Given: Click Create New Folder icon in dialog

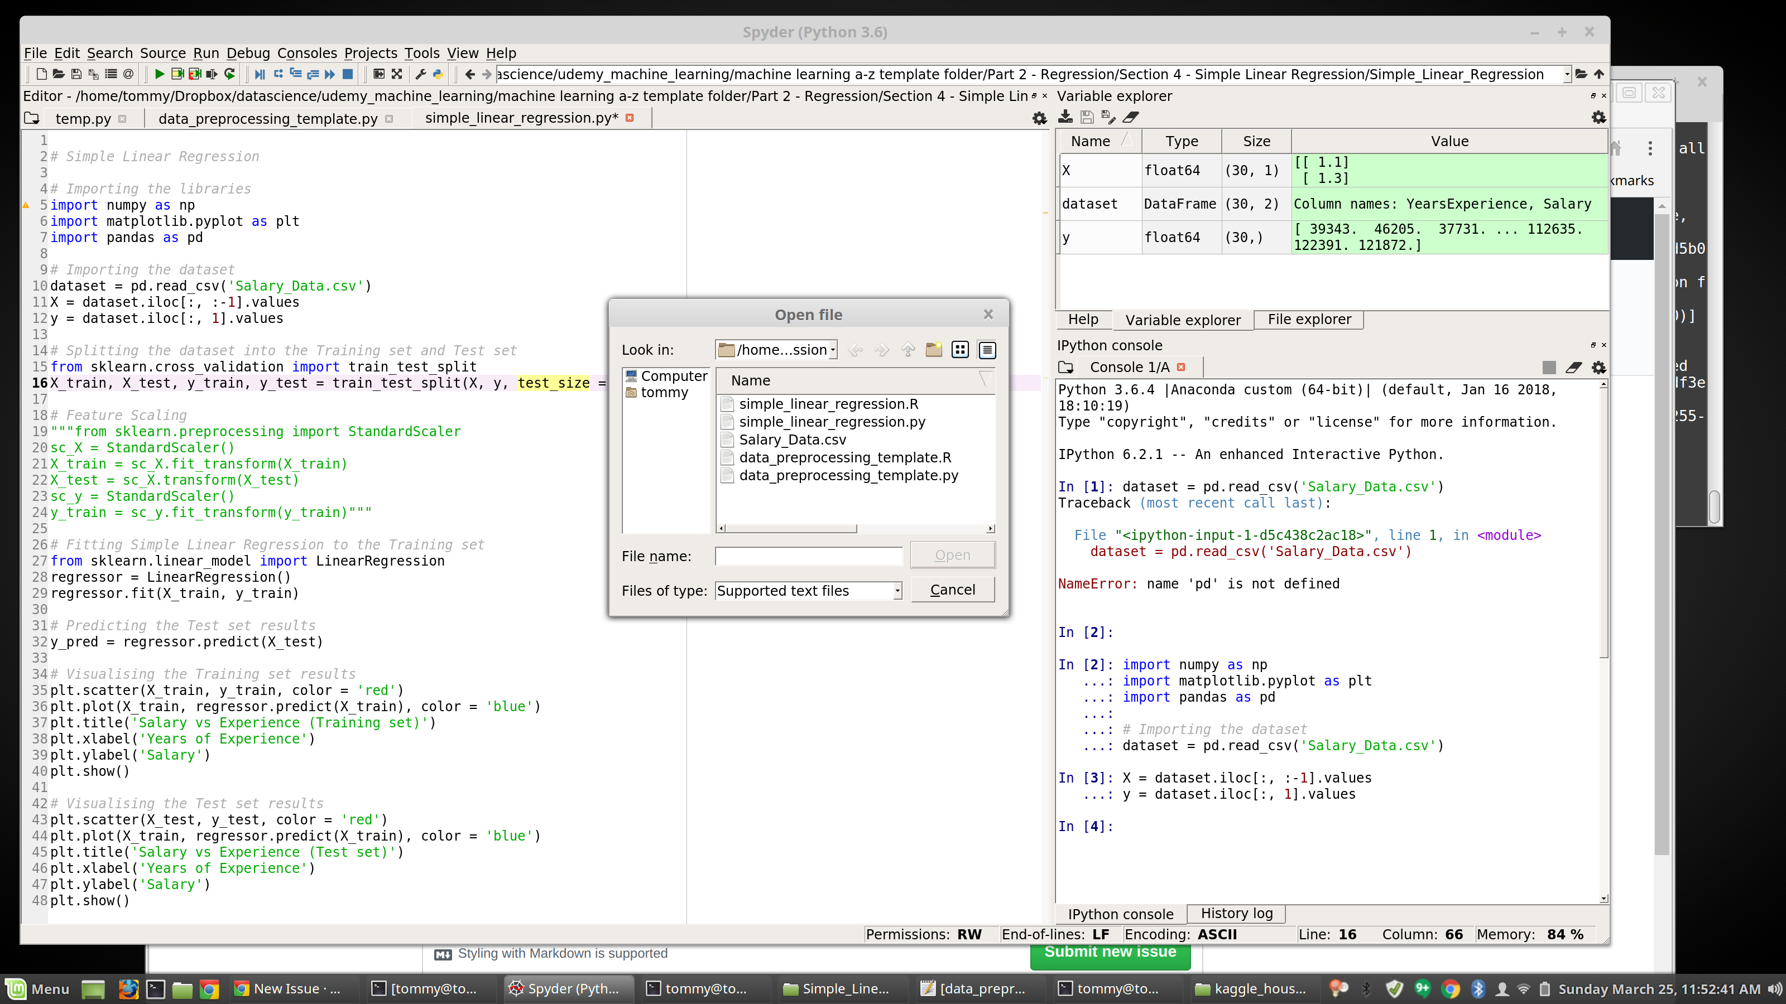Looking at the screenshot, I should tap(934, 350).
